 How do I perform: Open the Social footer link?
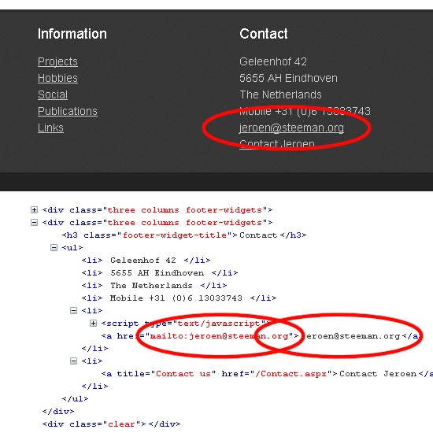[53, 94]
